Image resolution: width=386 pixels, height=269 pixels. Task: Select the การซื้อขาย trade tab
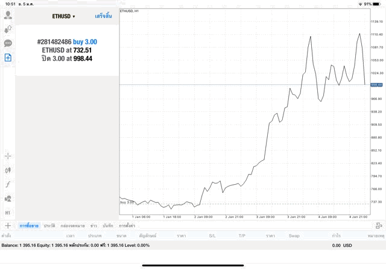click(29, 226)
